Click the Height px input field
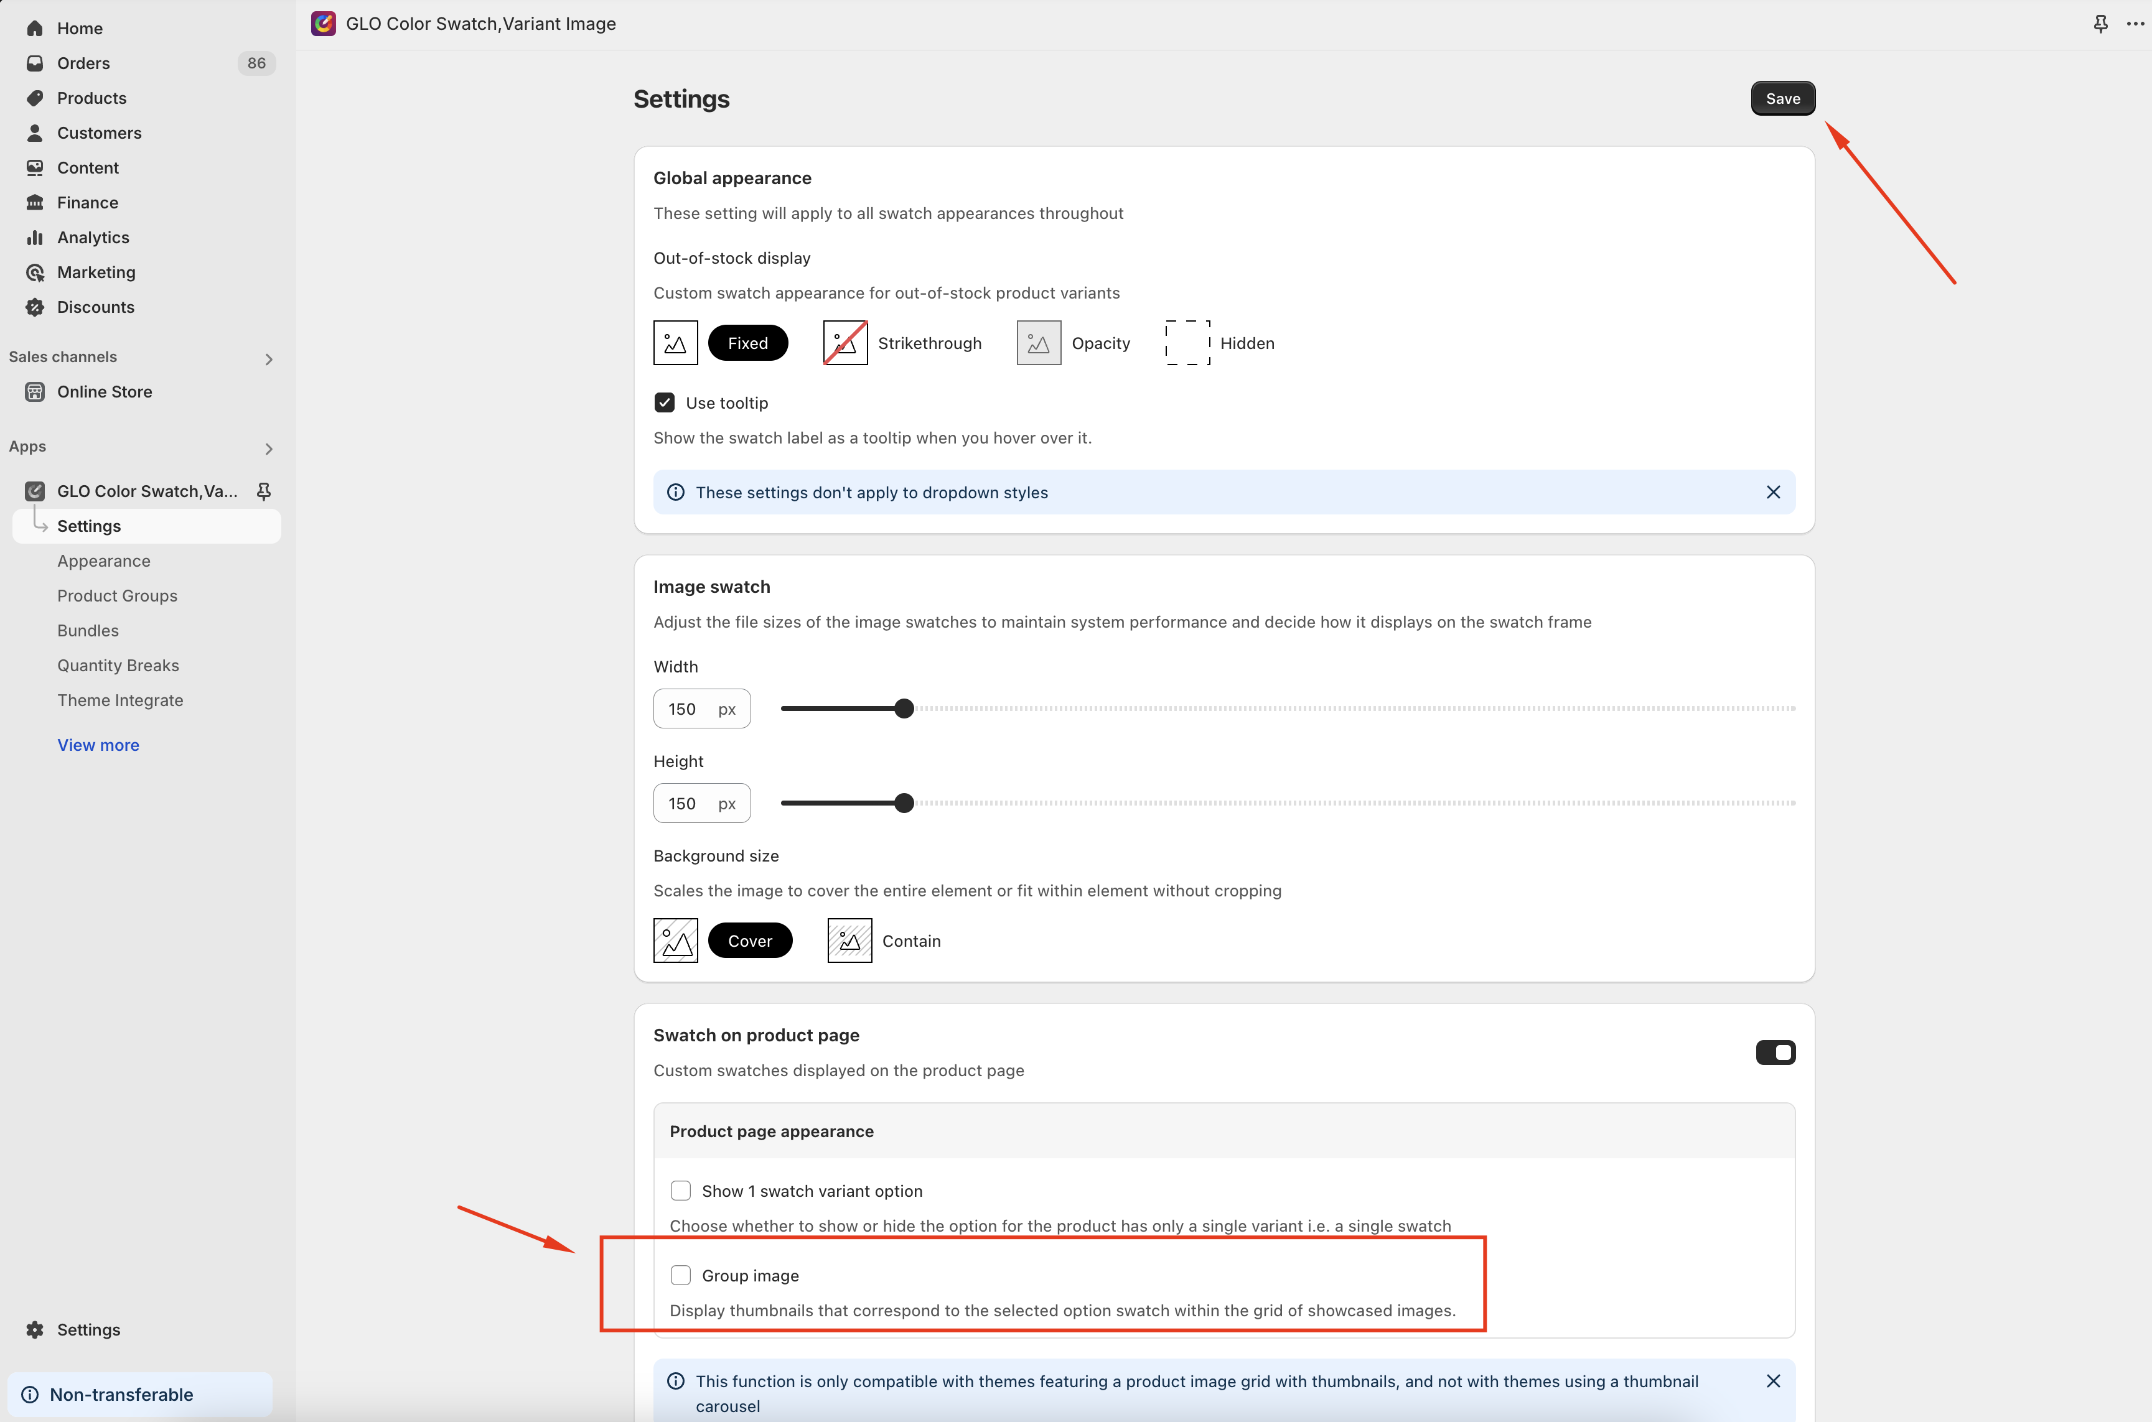 [701, 802]
